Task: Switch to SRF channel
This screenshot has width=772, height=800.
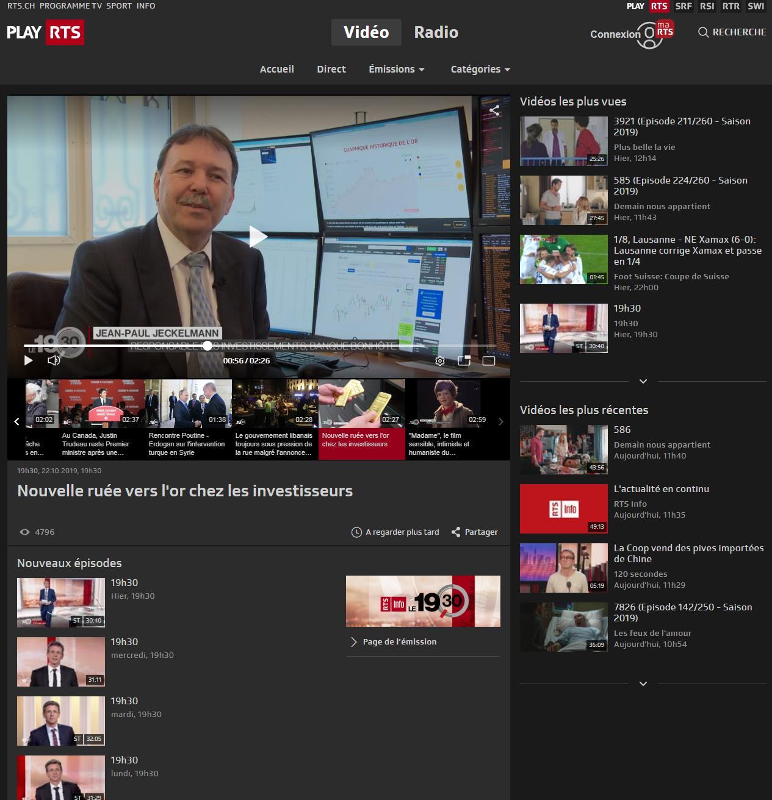Action: [684, 6]
